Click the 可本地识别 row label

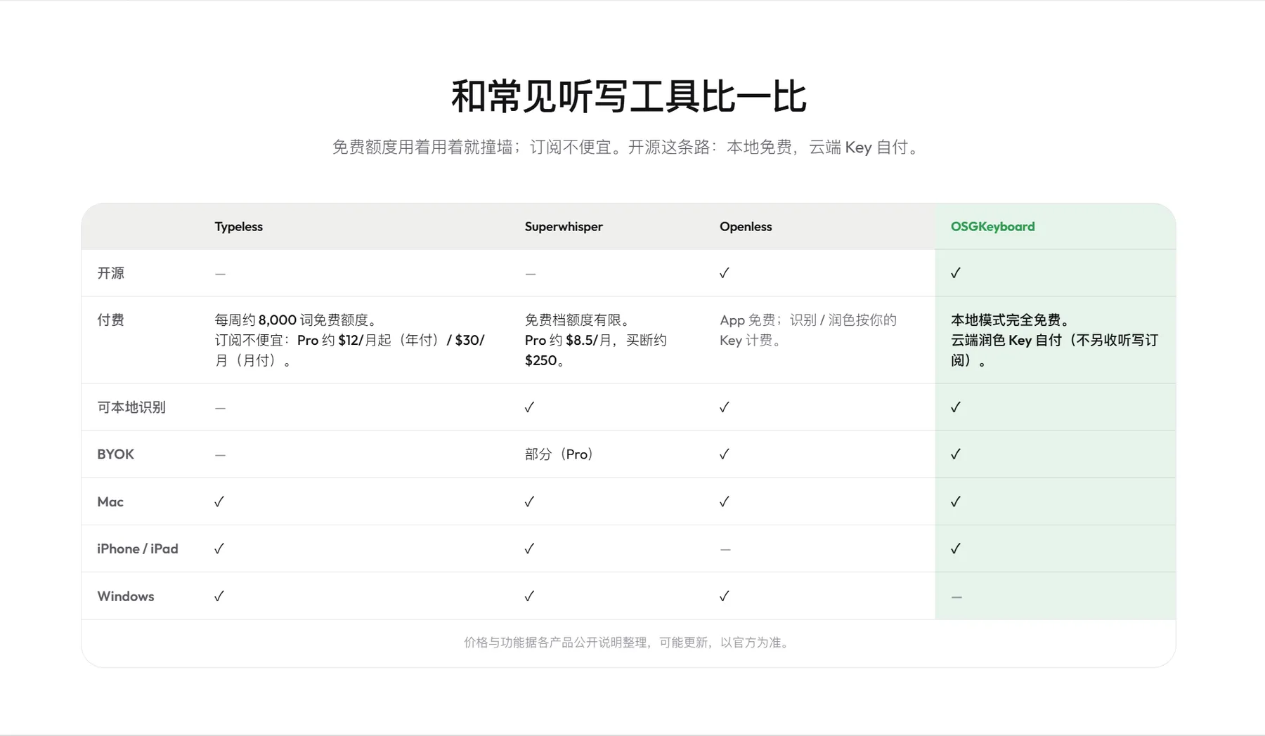131,407
